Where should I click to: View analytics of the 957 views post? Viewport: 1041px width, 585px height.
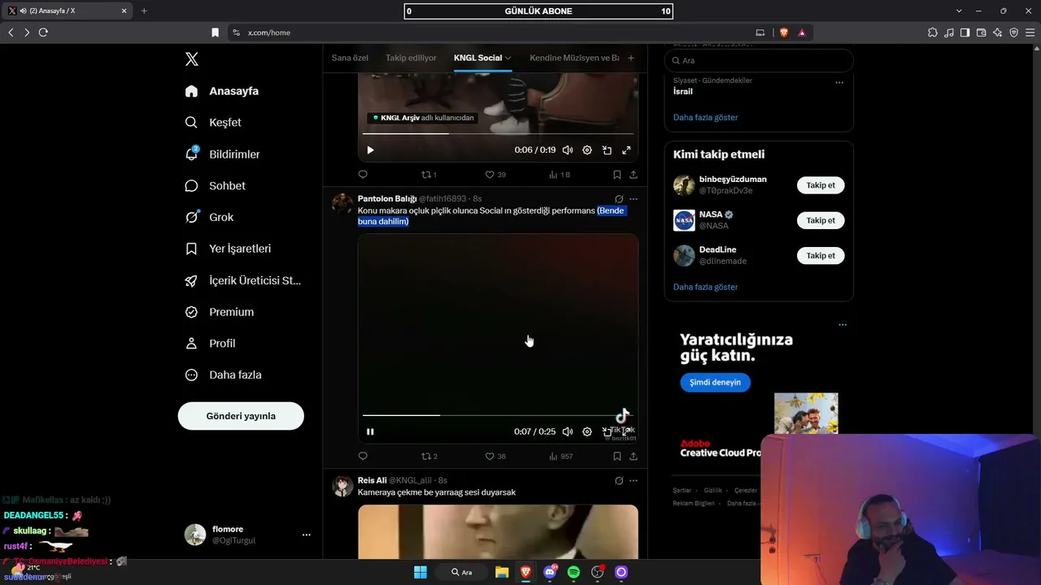click(x=561, y=457)
